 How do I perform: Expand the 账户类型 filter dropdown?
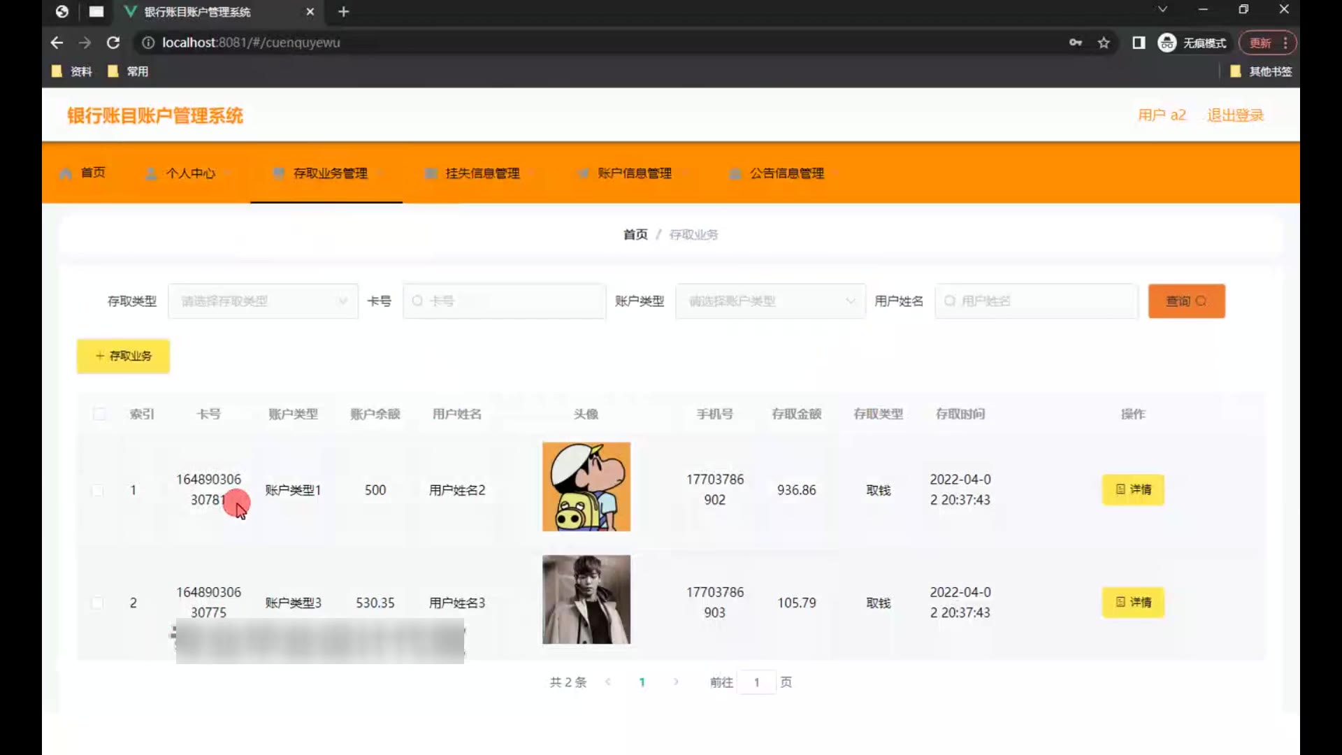pyautogui.click(x=770, y=301)
